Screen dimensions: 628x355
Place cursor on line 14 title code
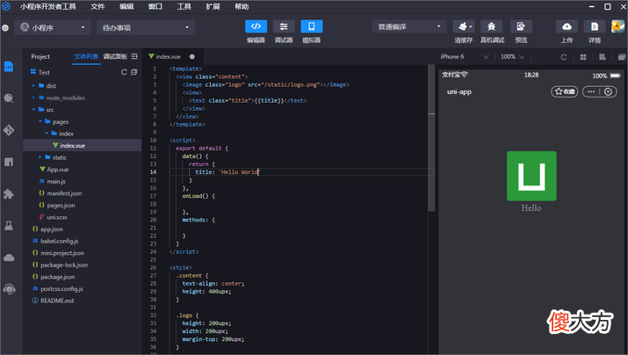227,172
